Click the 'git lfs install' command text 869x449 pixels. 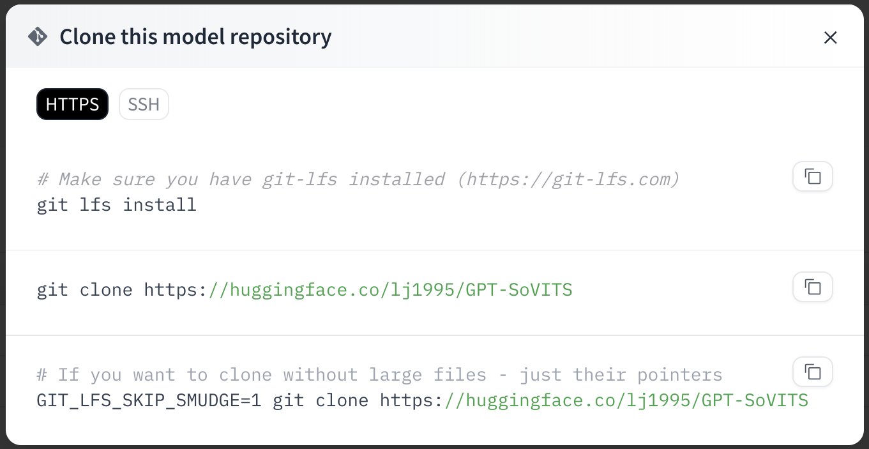[117, 205]
